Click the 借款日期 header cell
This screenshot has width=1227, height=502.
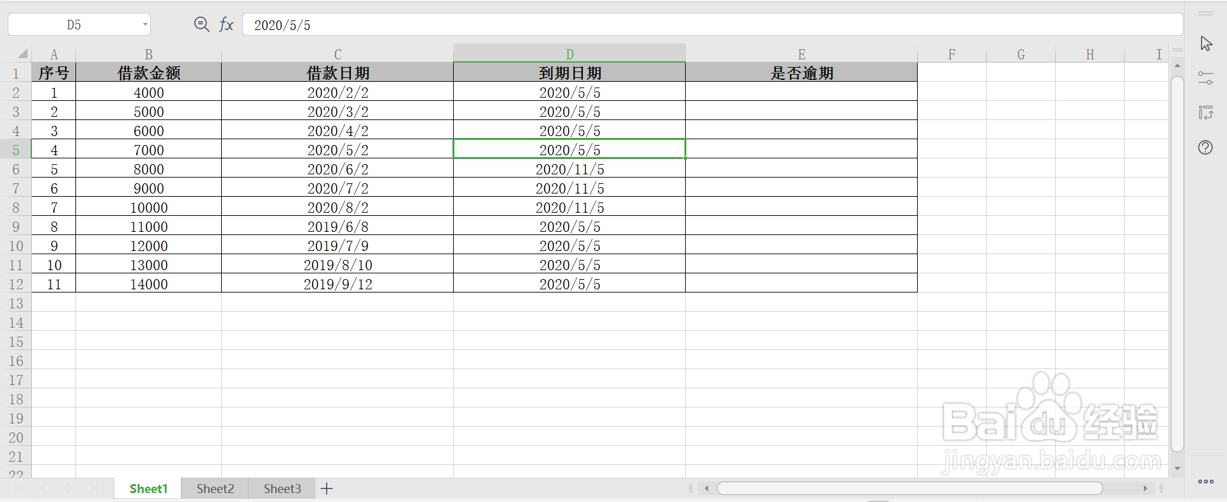(337, 72)
